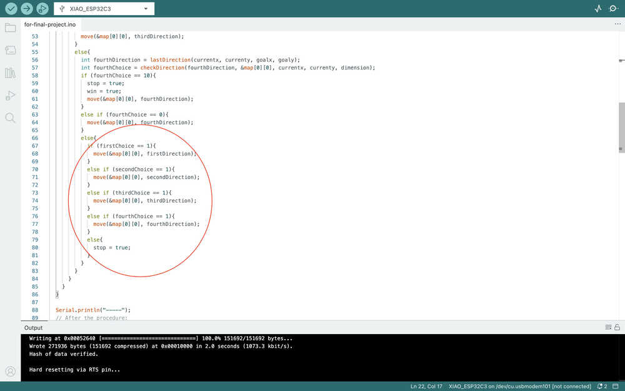
Task: Open the Serial Plotter icon
Action: click(598, 8)
